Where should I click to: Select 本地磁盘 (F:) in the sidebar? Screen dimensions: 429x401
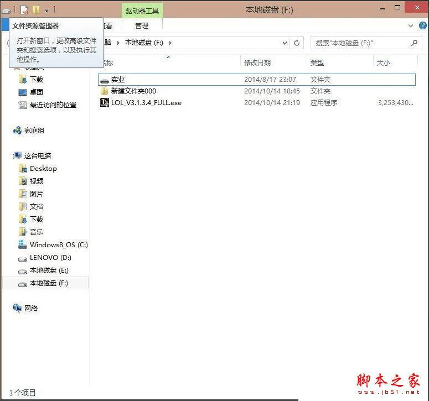[x=45, y=283]
